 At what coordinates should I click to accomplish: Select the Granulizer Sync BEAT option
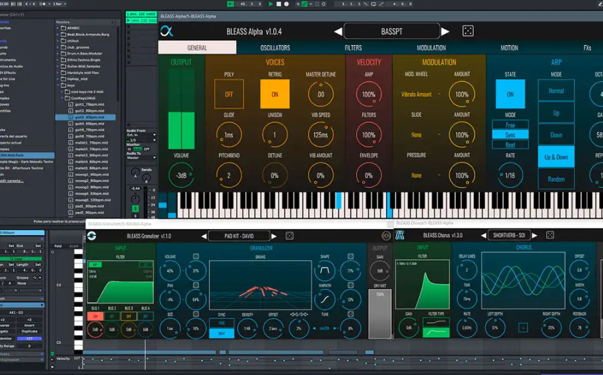[x=221, y=333]
